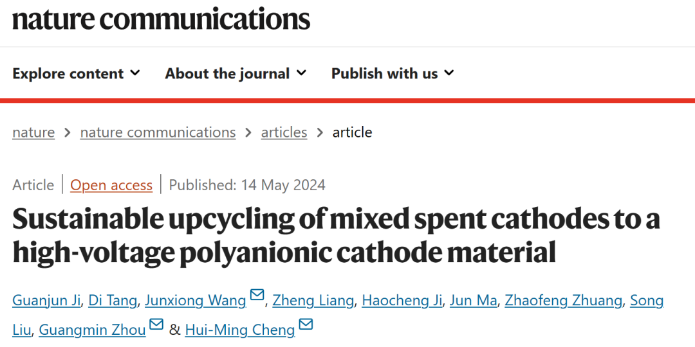Expand the Explore content chevron

click(x=136, y=73)
